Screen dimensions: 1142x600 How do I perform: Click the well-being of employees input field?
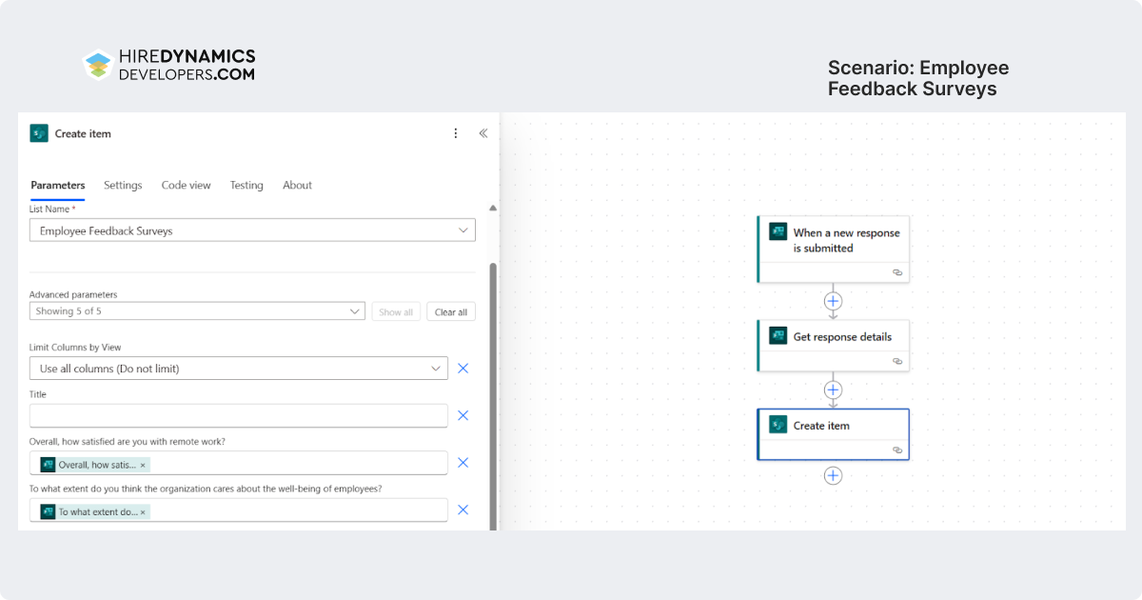pyautogui.click(x=239, y=510)
